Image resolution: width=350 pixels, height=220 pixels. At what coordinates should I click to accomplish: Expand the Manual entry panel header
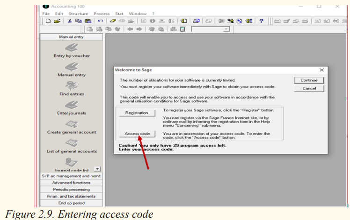point(71,37)
